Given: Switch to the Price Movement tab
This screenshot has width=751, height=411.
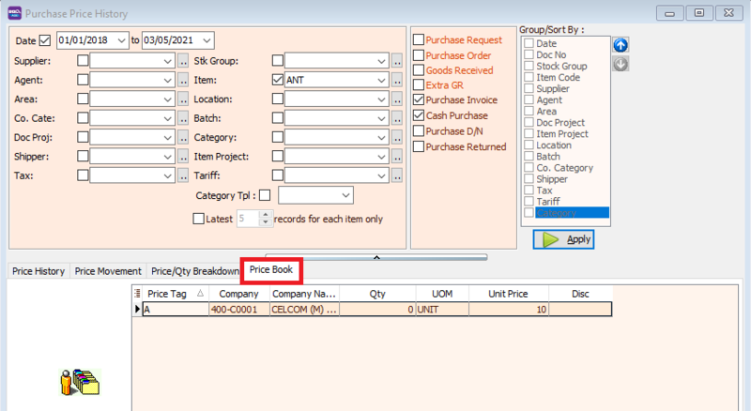Looking at the screenshot, I should click(108, 271).
